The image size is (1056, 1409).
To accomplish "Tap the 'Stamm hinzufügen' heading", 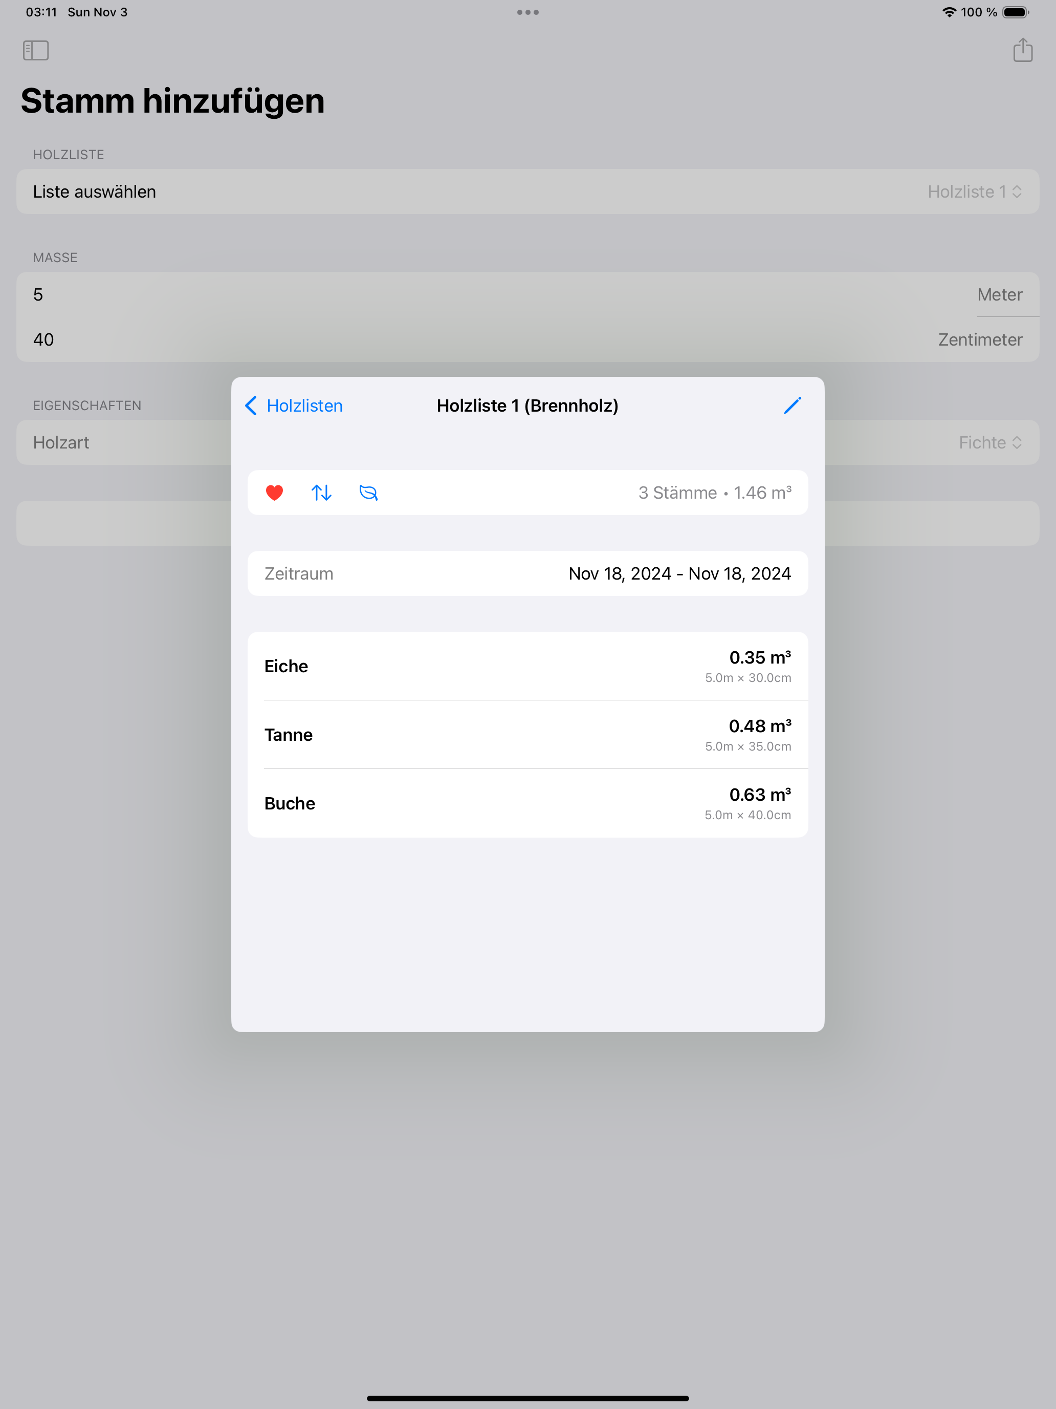I will pos(172,101).
